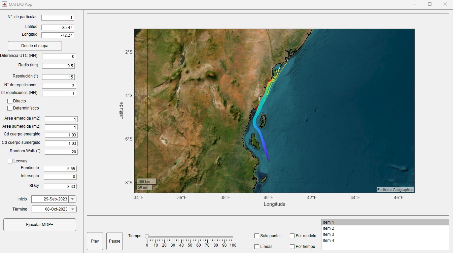Image resolution: width=453 pixels, height=253 pixels.
Task: Toggle the Determinístico checkbox
Action: 10,108
